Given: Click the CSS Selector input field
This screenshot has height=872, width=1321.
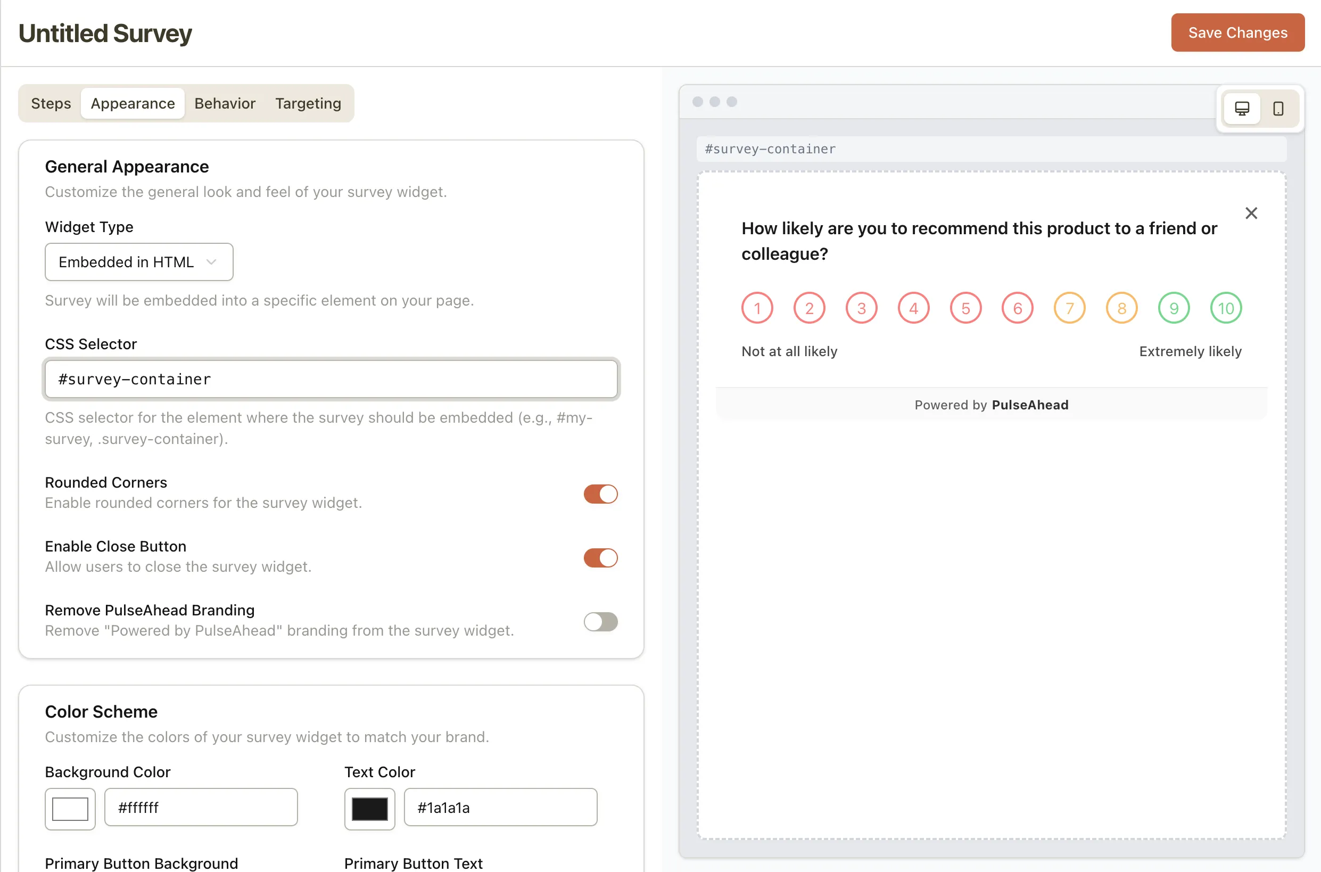Looking at the screenshot, I should coord(332,379).
